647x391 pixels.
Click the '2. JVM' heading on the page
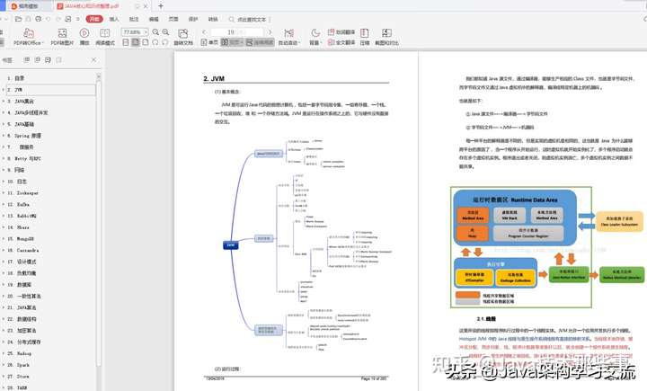click(214, 78)
